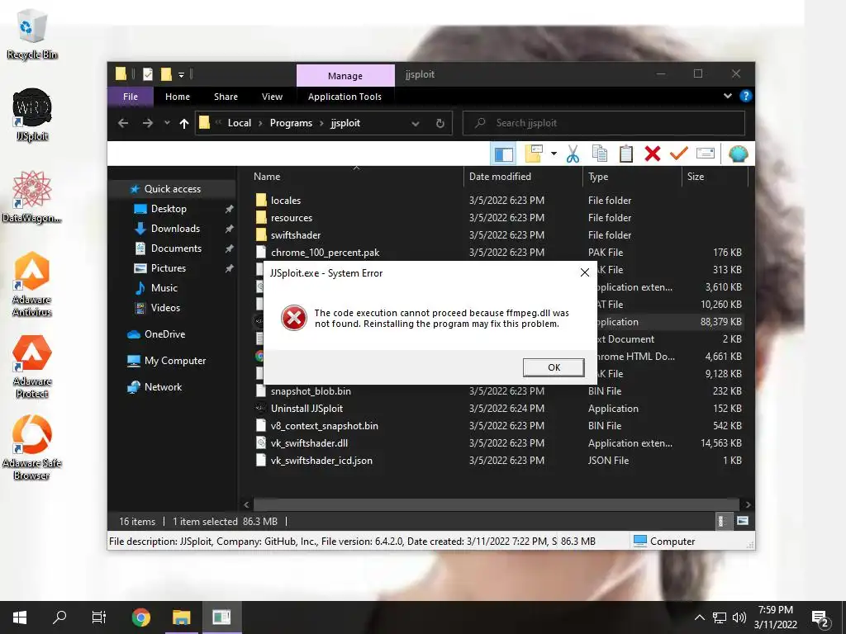846x634 pixels.
Task: Go back with the left arrow
Action: click(x=123, y=123)
